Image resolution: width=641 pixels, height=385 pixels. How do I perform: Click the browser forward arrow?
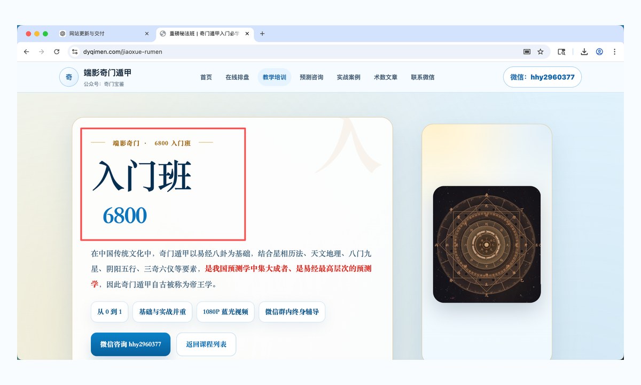pyautogui.click(x=42, y=52)
